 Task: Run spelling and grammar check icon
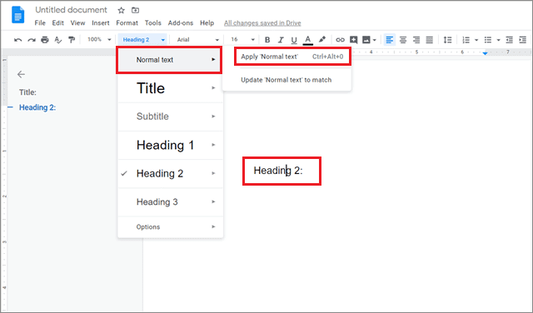point(58,40)
